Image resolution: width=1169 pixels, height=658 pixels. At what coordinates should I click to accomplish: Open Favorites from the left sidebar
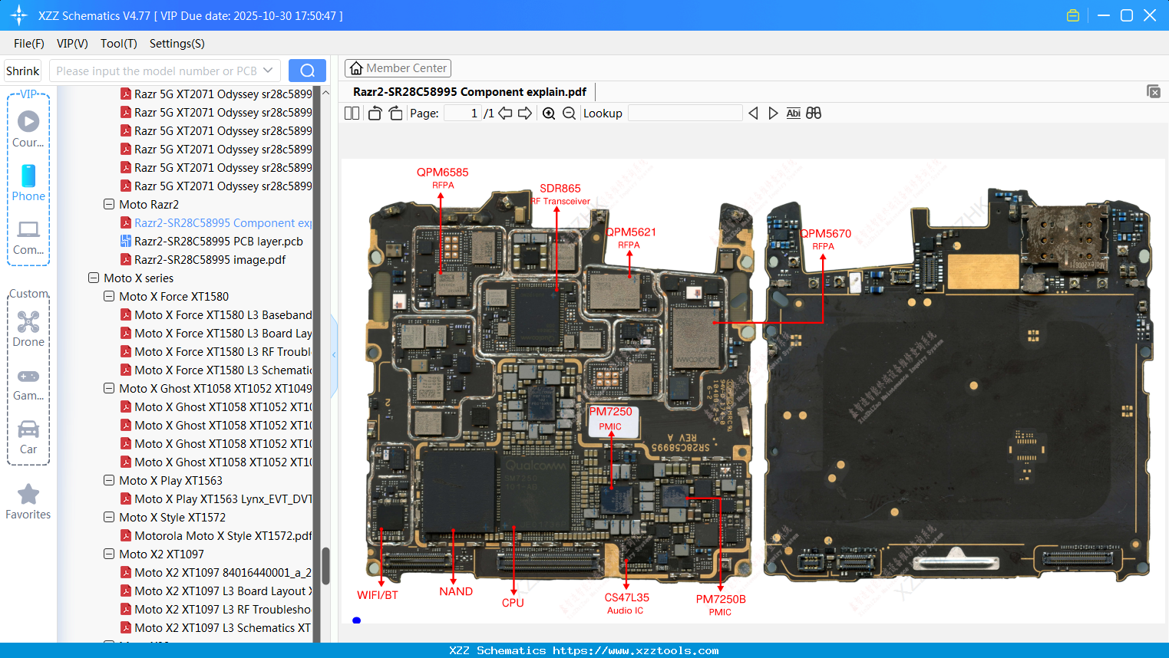tap(28, 501)
